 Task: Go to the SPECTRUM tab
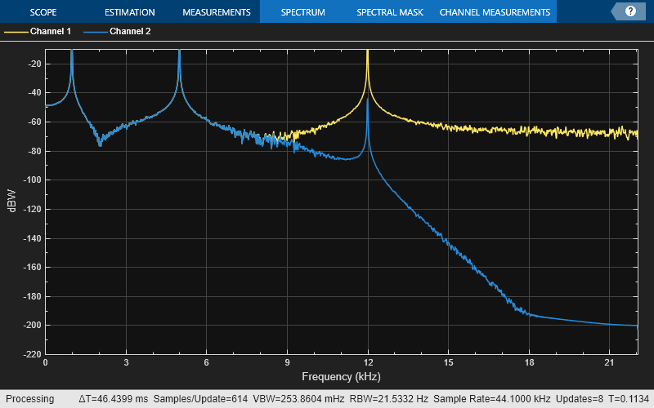(x=302, y=12)
